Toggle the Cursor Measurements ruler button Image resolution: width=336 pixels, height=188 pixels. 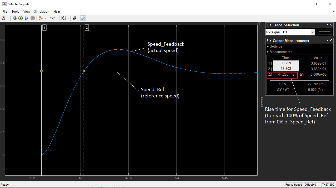(83, 18)
